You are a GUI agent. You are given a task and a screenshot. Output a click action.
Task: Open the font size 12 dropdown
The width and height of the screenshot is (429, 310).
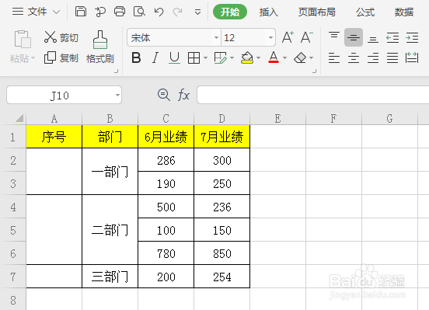tap(270, 37)
